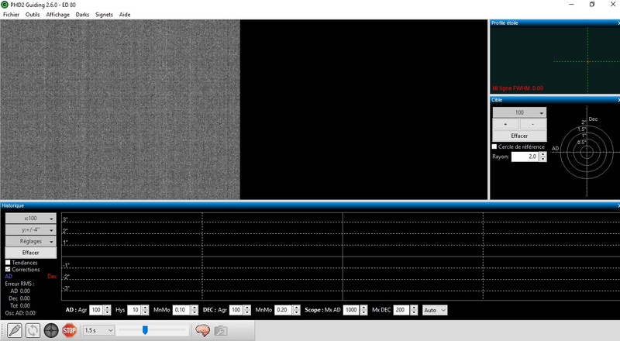The width and height of the screenshot is (620, 341).
Task: Open the Fichier menu
Action: [x=11, y=14]
